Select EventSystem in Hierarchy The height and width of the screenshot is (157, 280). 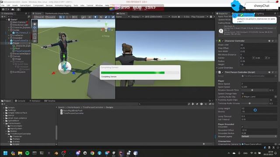(17, 72)
